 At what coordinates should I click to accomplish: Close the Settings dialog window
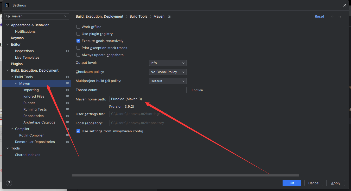(344, 5)
